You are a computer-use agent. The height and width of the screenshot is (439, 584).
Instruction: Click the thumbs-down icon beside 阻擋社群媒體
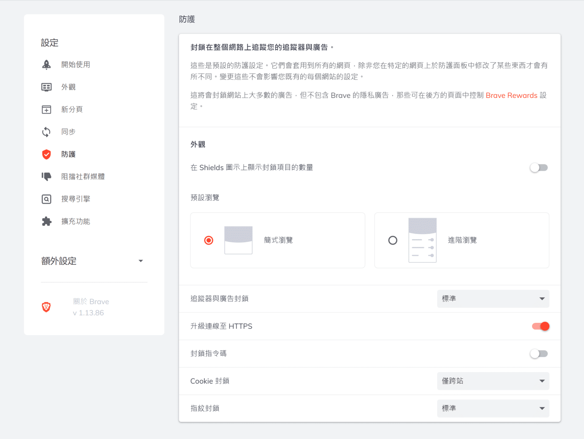tap(47, 177)
